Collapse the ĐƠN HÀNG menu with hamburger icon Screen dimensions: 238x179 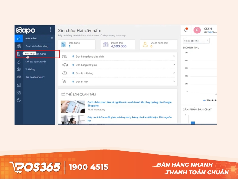pyautogui.click(x=51, y=38)
